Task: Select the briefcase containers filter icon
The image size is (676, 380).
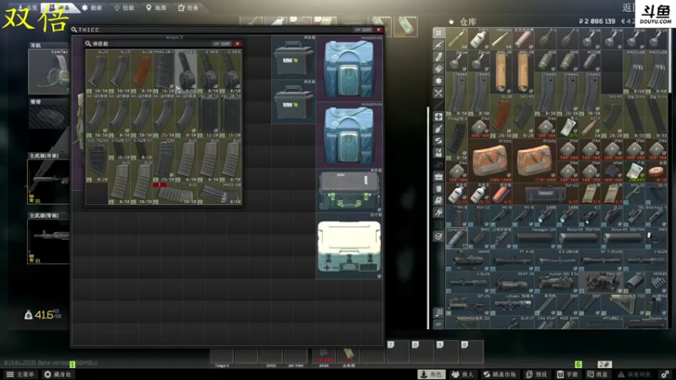Action: (x=439, y=176)
